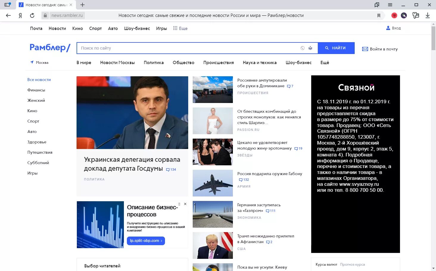Click the location arrow next to Москва
Image resolution: width=436 pixels, height=271 pixels.
tap(32, 62)
